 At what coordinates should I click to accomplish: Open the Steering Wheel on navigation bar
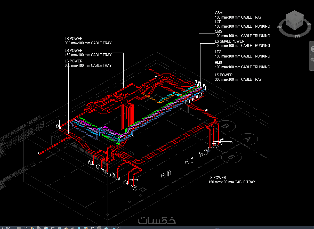coord(312,50)
